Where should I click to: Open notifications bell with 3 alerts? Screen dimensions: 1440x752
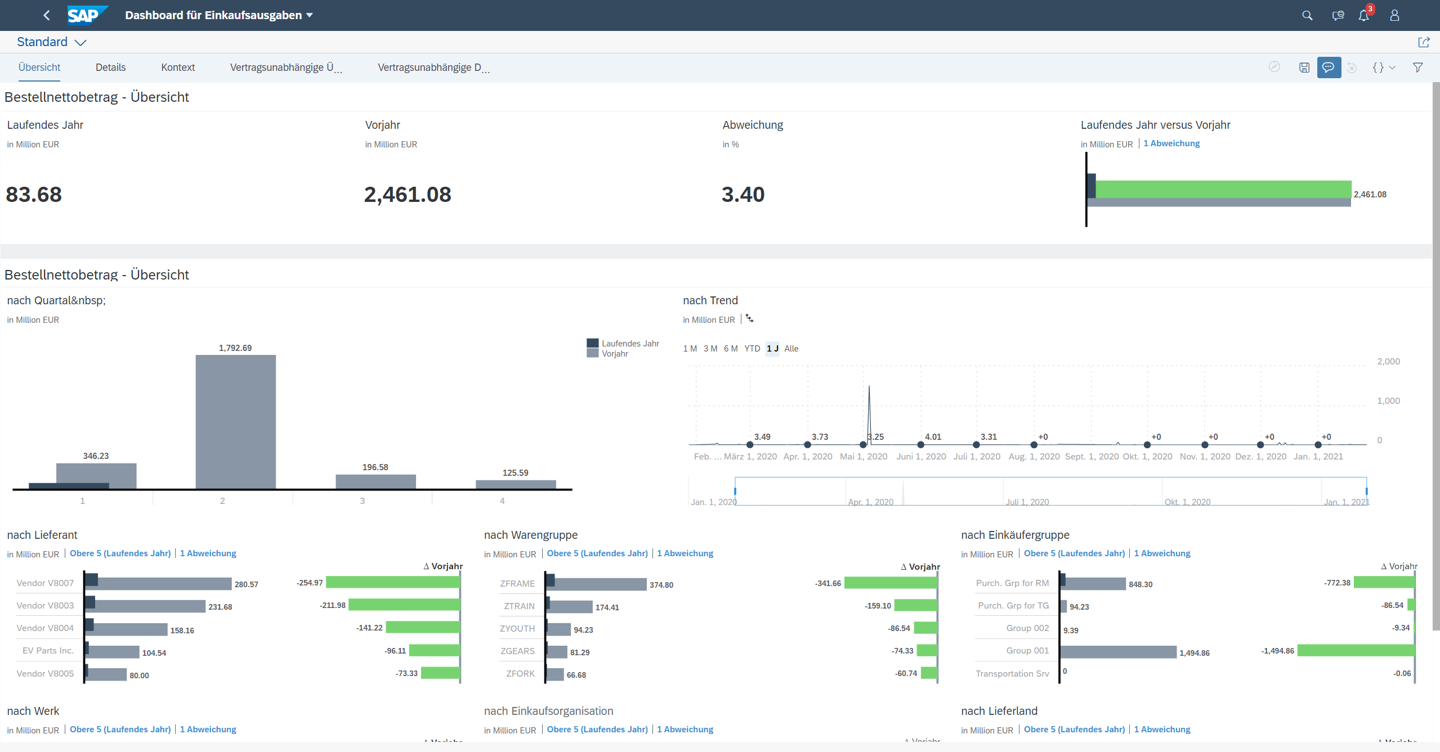click(1363, 16)
